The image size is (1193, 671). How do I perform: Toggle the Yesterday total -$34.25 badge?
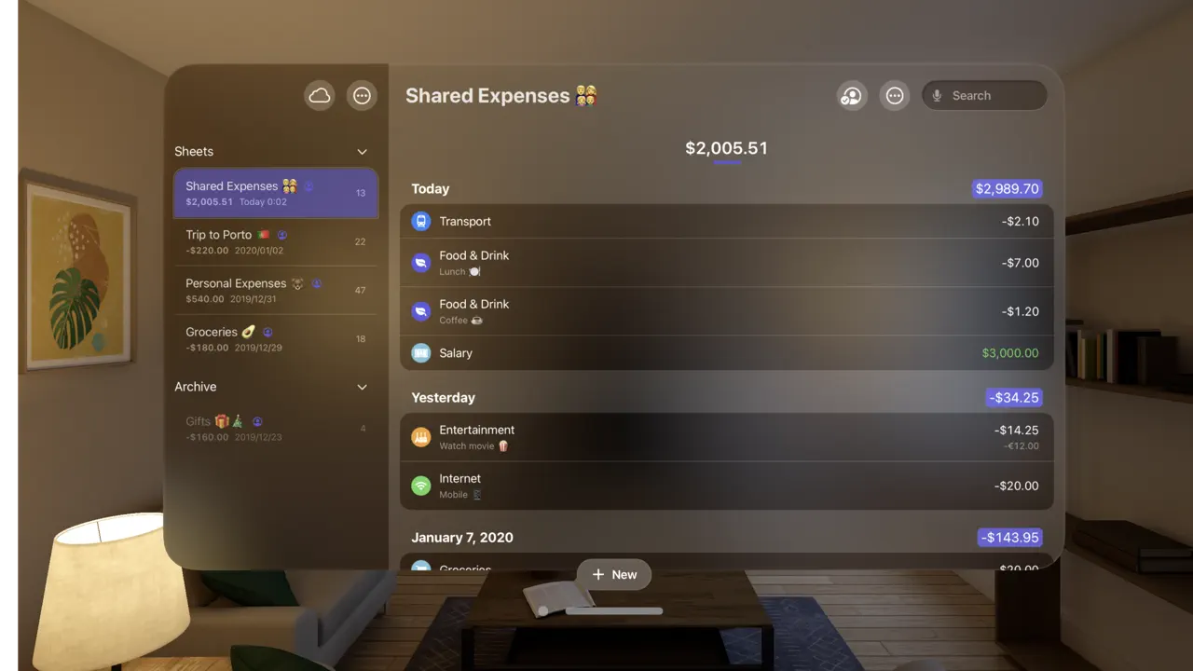tap(1014, 397)
